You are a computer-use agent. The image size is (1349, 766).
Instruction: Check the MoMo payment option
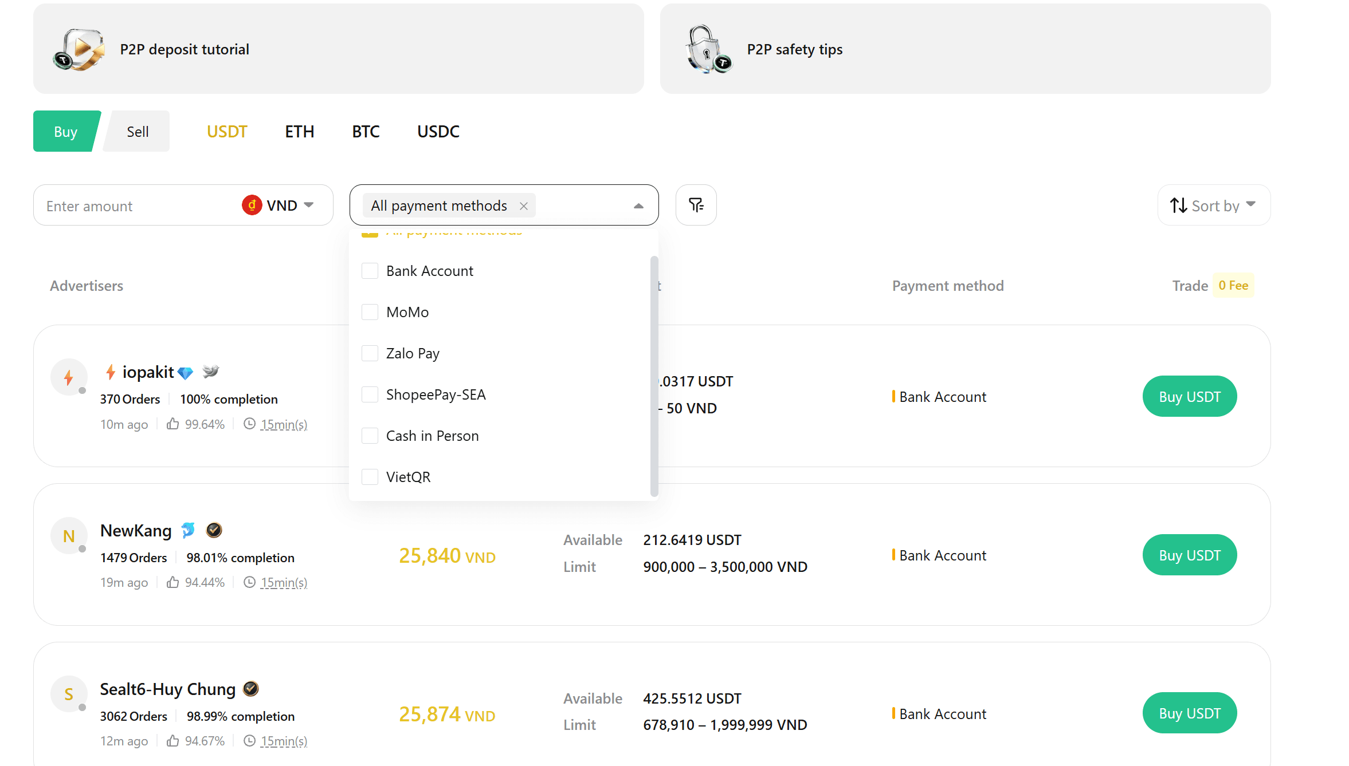[x=370, y=312]
